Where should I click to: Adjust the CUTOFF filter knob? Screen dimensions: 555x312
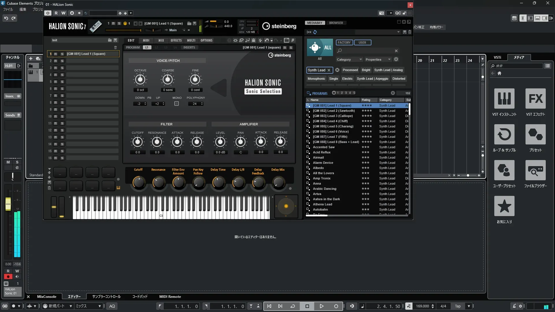click(x=138, y=142)
